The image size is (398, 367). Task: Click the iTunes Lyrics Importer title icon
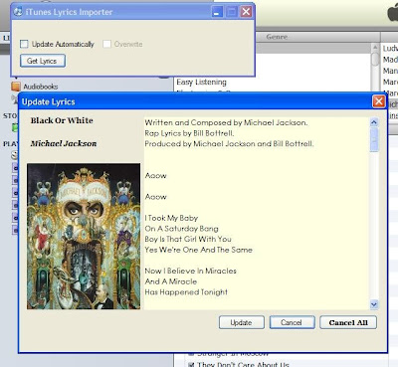[x=18, y=12]
